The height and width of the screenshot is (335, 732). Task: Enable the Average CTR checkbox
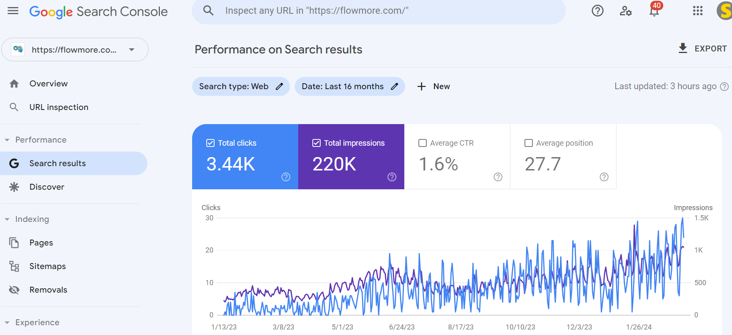(x=422, y=143)
